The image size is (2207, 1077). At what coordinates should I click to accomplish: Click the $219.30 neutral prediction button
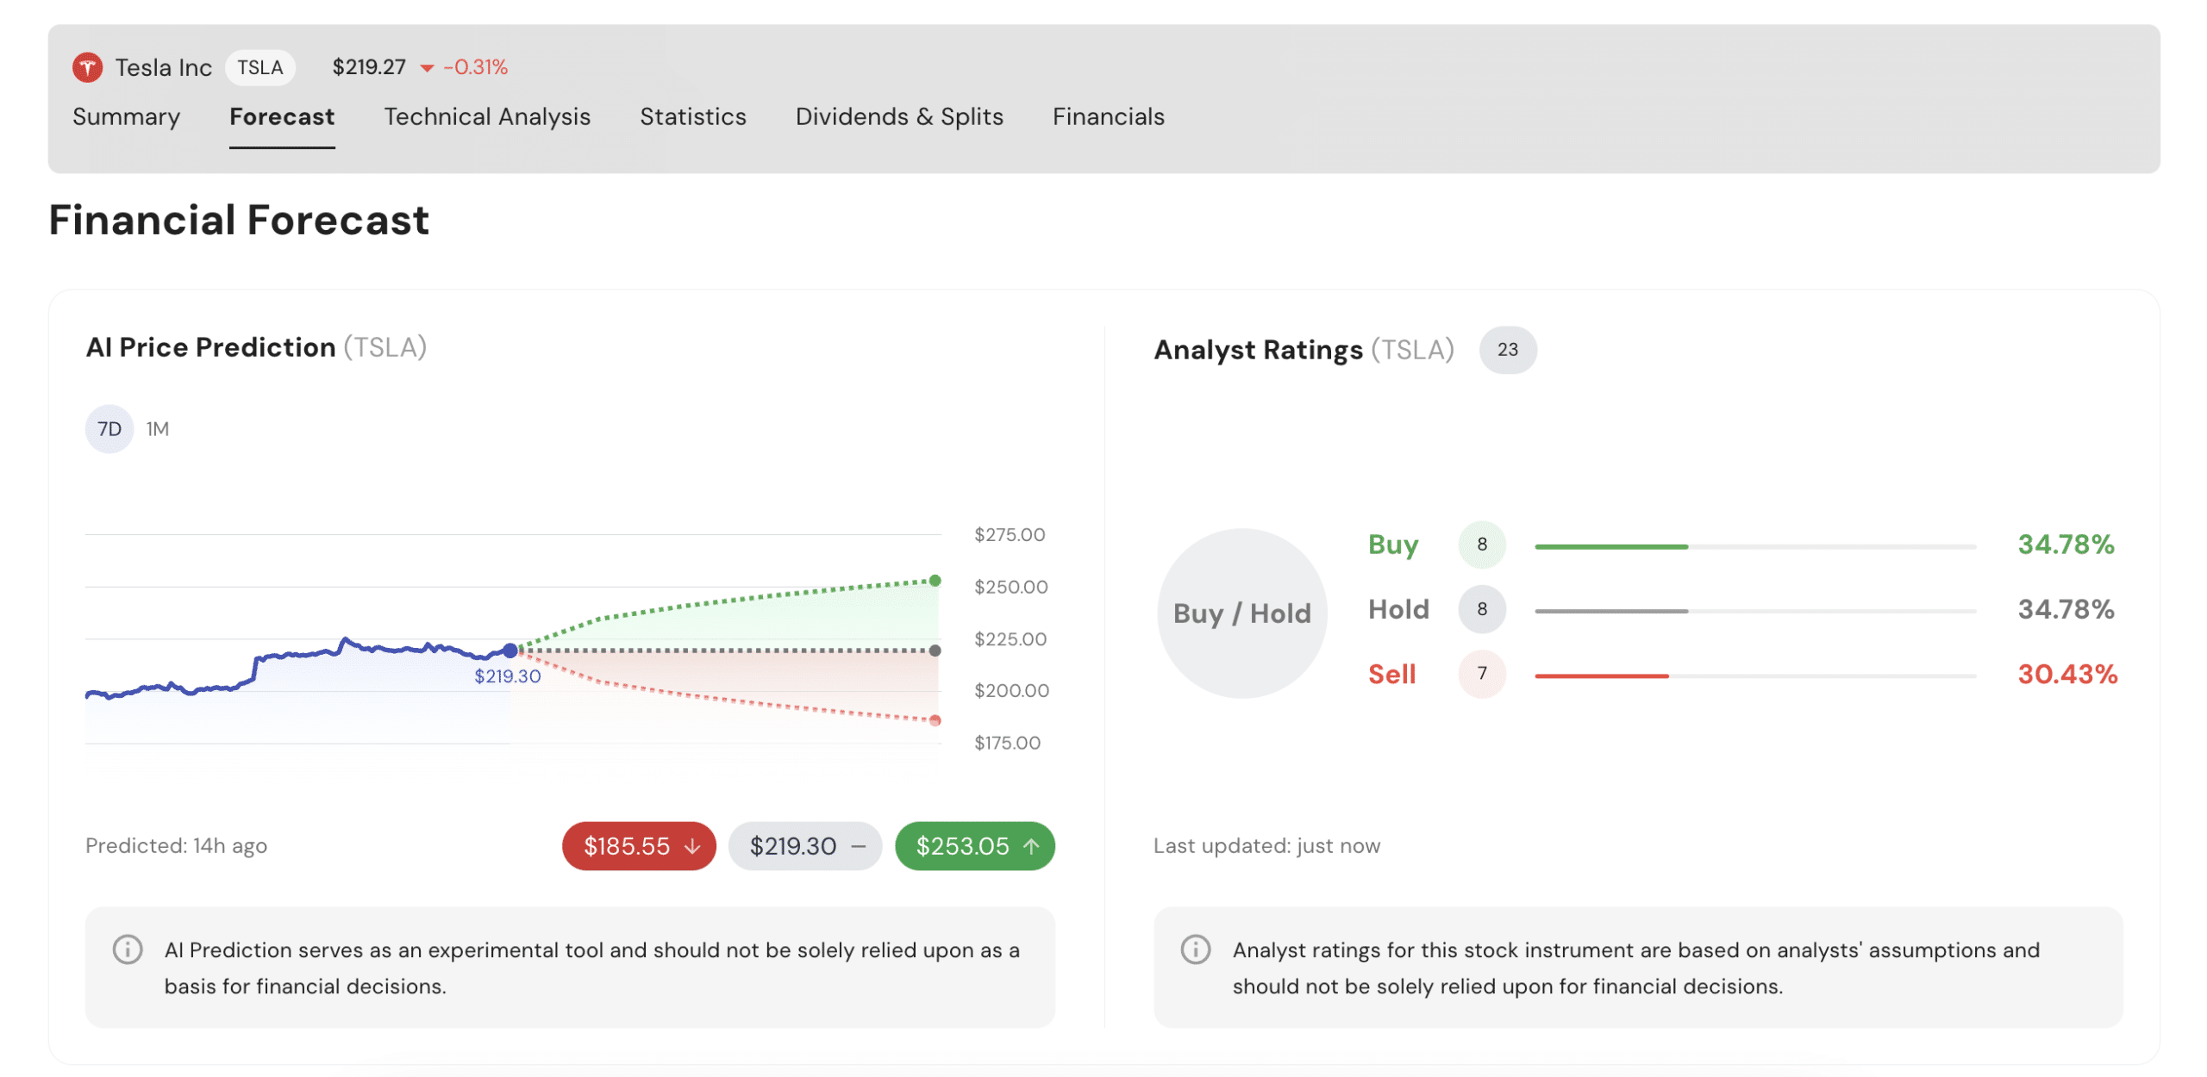click(x=804, y=846)
